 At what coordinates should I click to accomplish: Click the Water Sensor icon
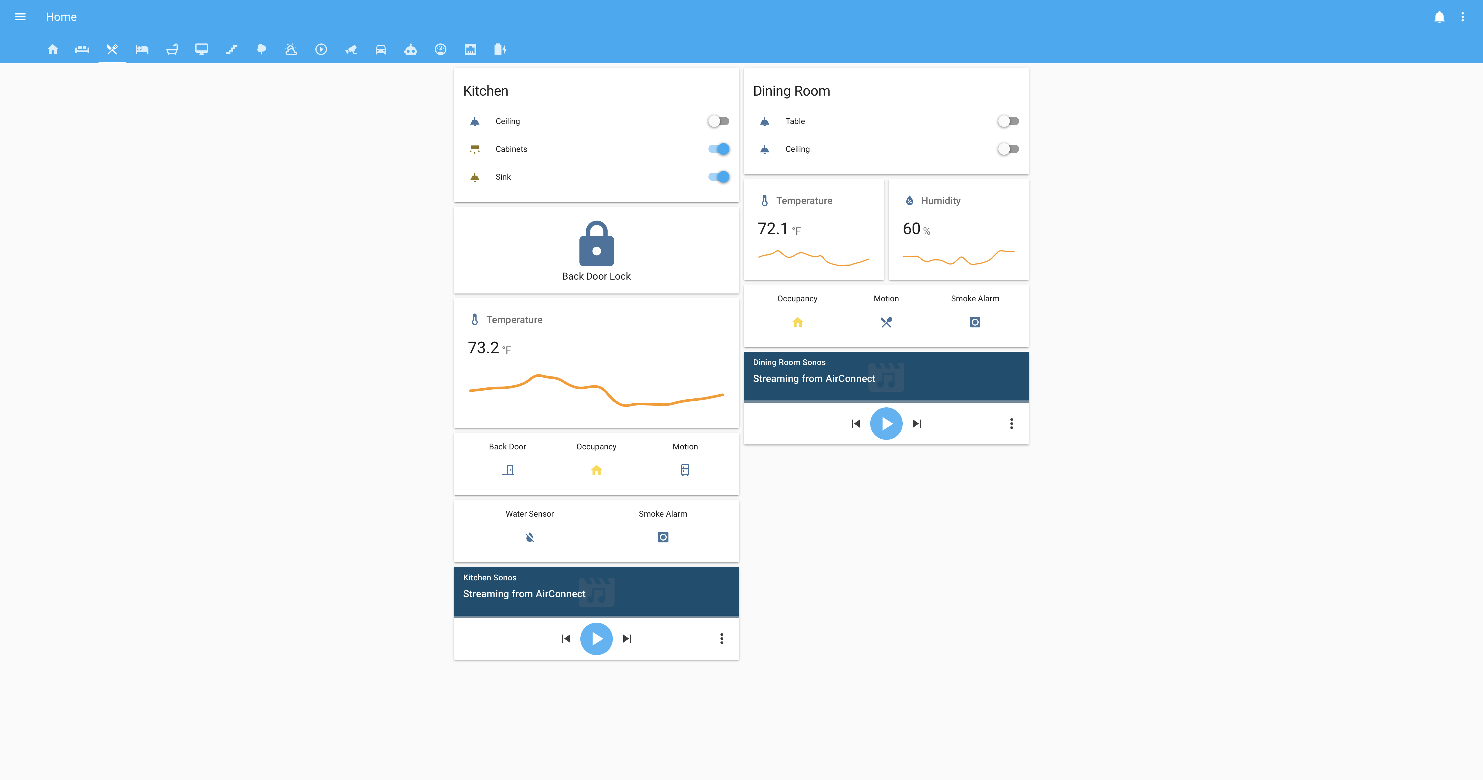tap(530, 537)
